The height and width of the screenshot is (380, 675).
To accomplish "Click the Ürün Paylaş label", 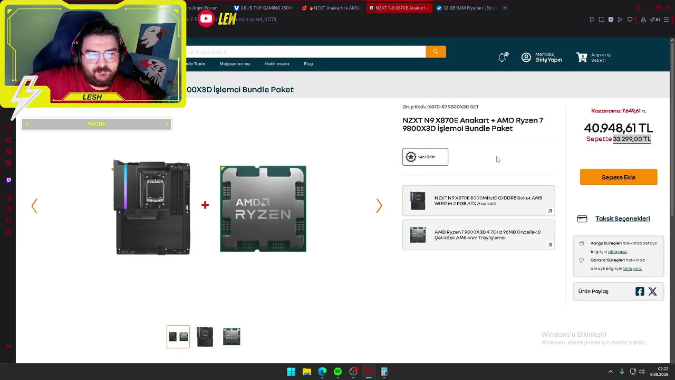I will click(x=593, y=291).
